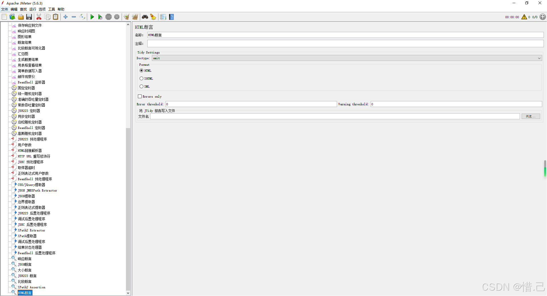This screenshot has width=547, height=296.
Task: Open the 编辑 menu
Action: tap(14, 9)
